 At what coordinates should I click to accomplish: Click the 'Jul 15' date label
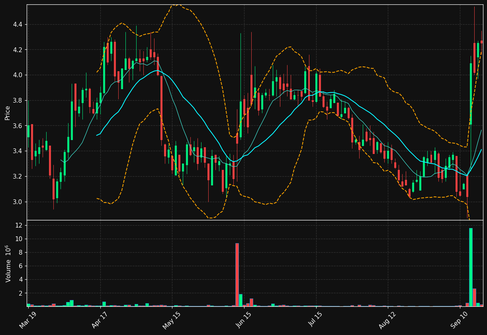pyautogui.click(x=316, y=320)
